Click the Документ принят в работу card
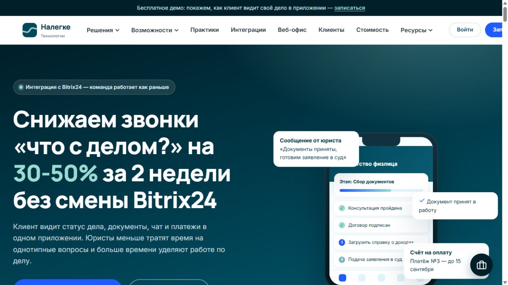Viewport: 508px width, 285px height. pos(455,206)
